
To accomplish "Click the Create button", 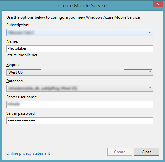I will (120, 152).
